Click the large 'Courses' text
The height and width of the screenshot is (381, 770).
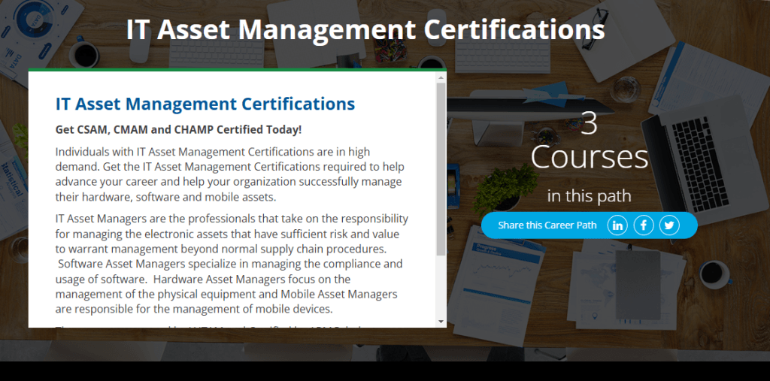tap(589, 158)
